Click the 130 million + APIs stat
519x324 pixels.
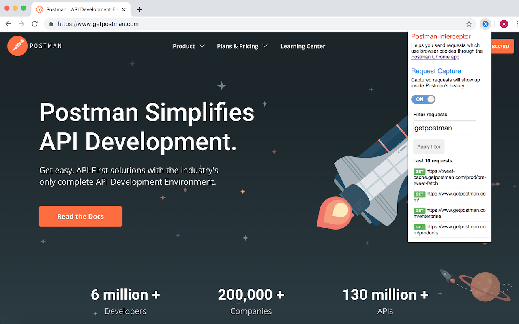click(x=385, y=301)
